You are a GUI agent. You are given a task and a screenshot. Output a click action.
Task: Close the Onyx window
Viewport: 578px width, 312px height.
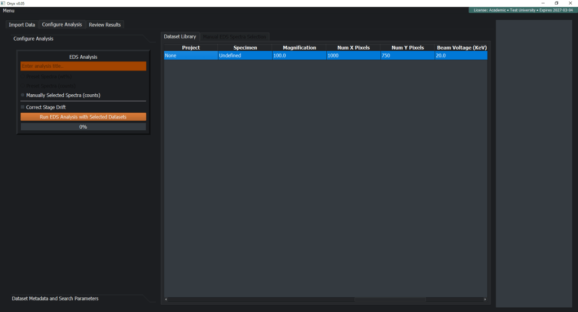coord(570,3)
